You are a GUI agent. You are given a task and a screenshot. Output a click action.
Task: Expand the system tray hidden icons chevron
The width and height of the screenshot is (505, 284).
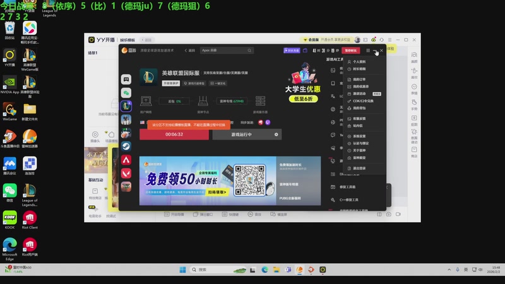449,270
